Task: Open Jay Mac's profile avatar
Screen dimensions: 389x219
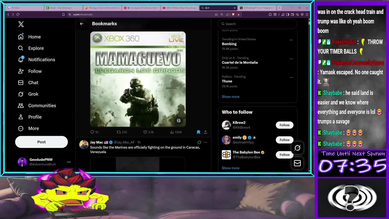Action: (84, 144)
